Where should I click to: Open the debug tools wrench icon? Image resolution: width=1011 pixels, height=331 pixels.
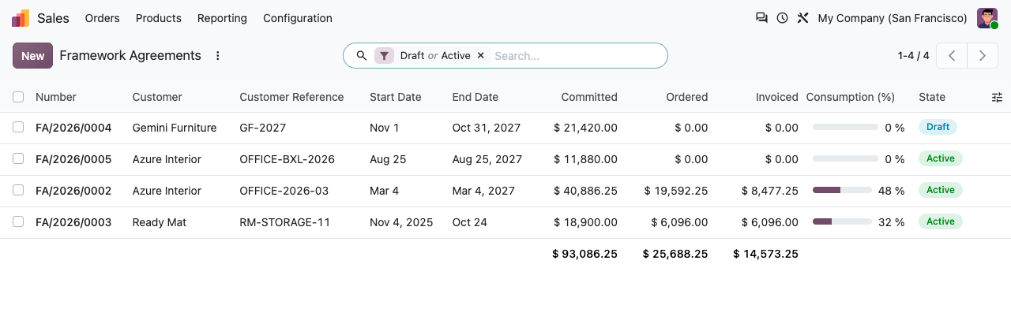point(802,18)
